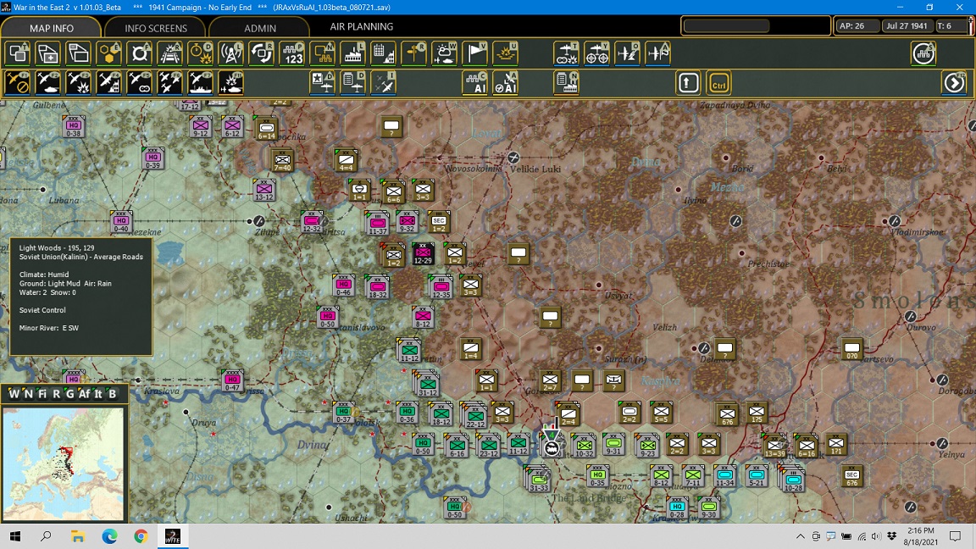The image size is (976, 549).
Task: Click the Europe minimap overview
Action: [64, 463]
